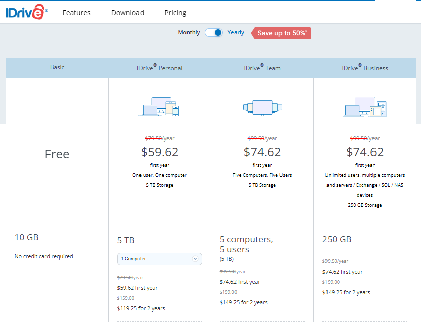Select the IDrive Team plan header
The width and height of the screenshot is (421, 322).
[x=262, y=67]
